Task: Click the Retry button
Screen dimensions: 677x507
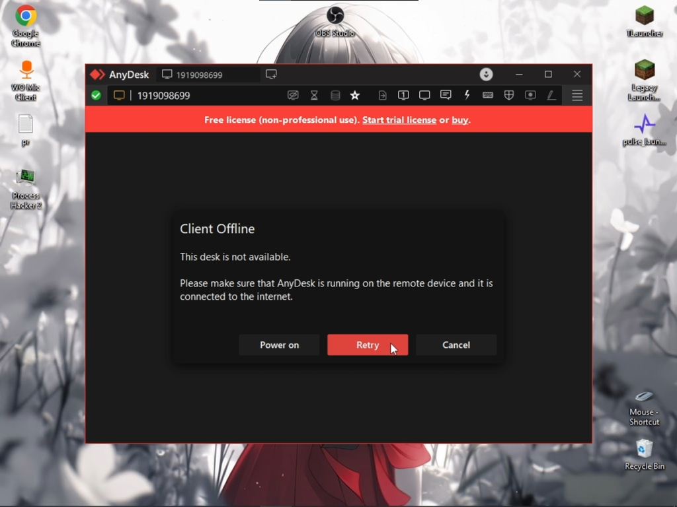Action: 368,345
